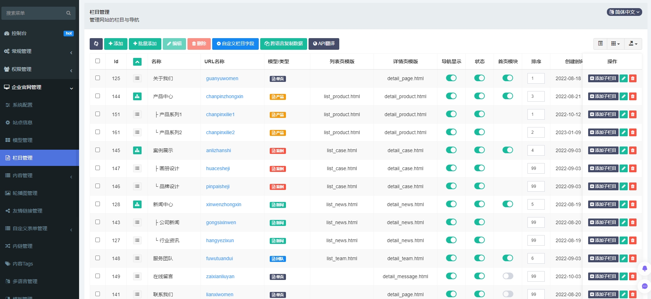Click green edit pencil for row 144
The image size is (651, 299).
coord(623,96)
